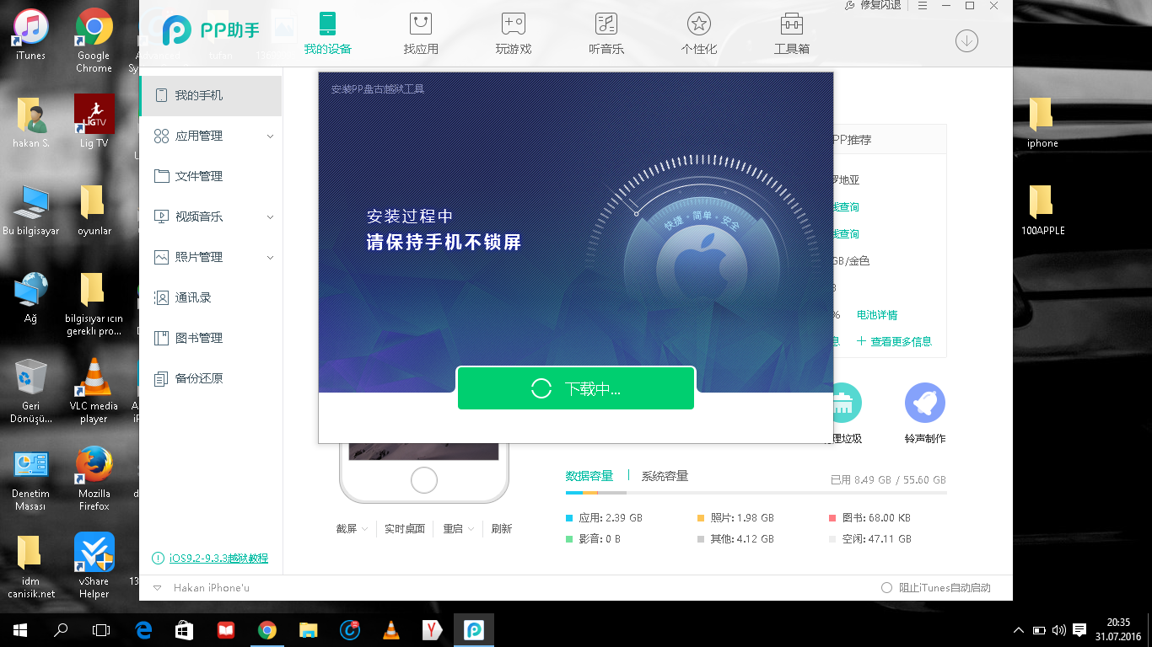Viewport: 1152px width, 647px height.
Task: Click the 重启 restart button
Action: coord(453,529)
